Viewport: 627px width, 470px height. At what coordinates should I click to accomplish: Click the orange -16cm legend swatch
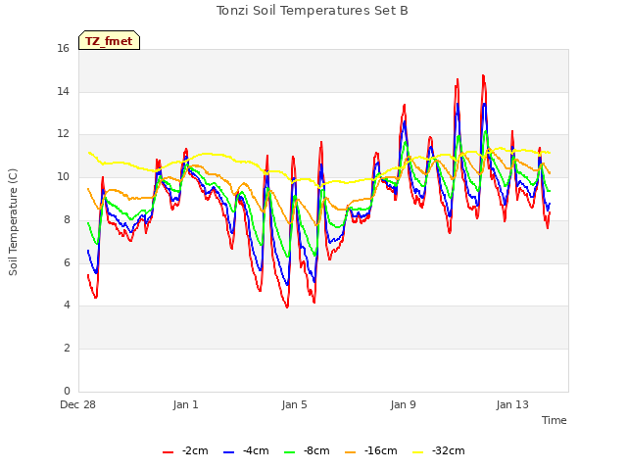351,452
